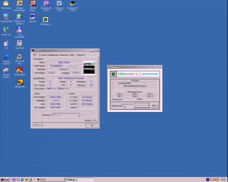Click the first quick launch icon on taskbar

14,180
